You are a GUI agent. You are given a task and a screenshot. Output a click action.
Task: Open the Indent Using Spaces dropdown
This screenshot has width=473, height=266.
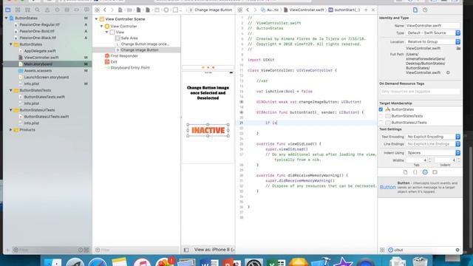[x=433, y=153]
